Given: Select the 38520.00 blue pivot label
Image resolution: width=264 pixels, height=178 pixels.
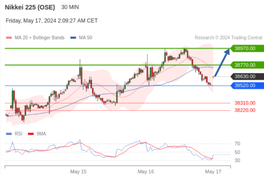Looking at the screenshot, I should tap(247, 85).
